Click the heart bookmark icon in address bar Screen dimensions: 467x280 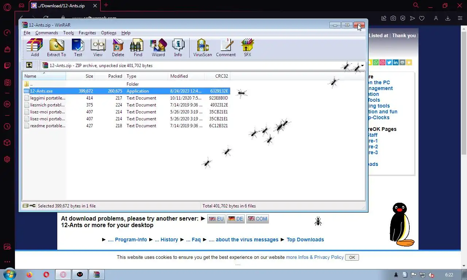click(422, 18)
